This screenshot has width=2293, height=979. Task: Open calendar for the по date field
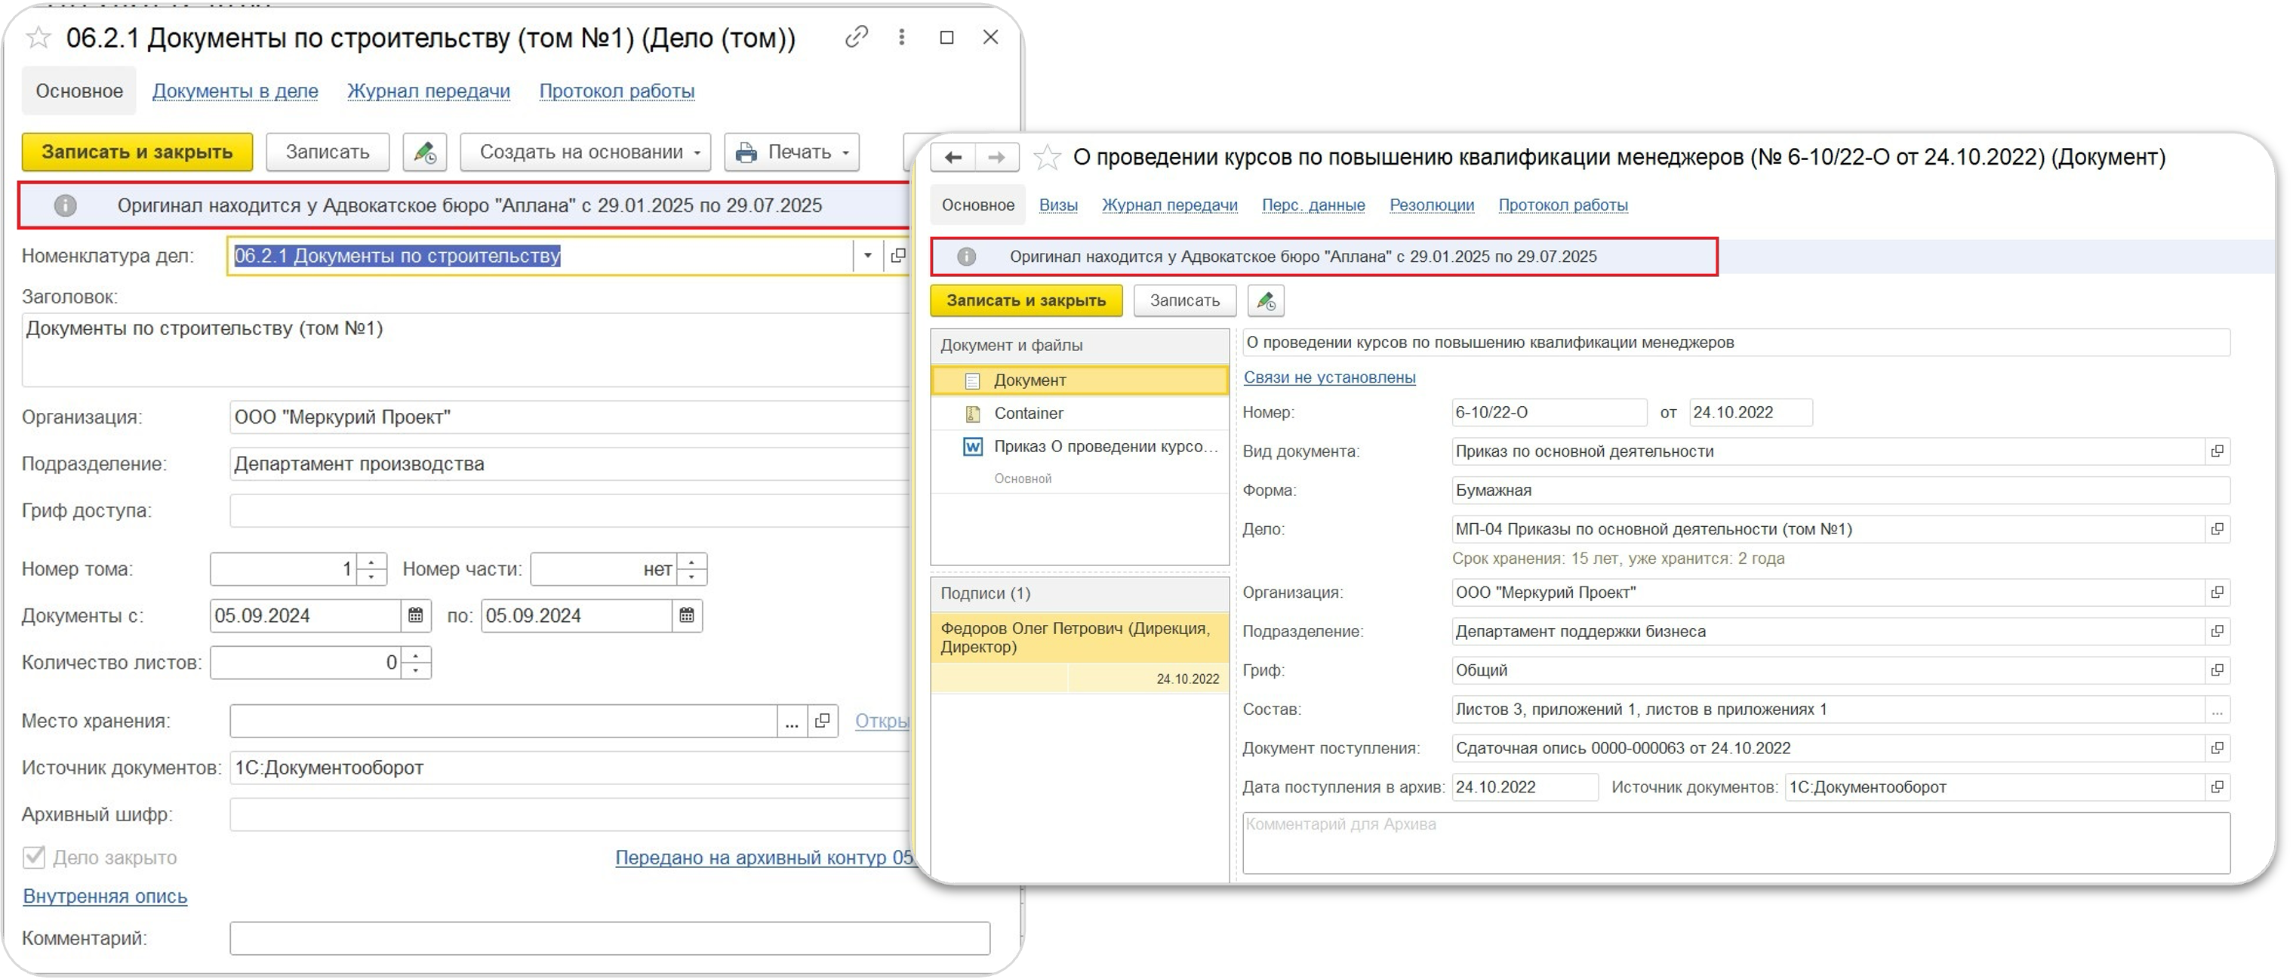pos(686,616)
